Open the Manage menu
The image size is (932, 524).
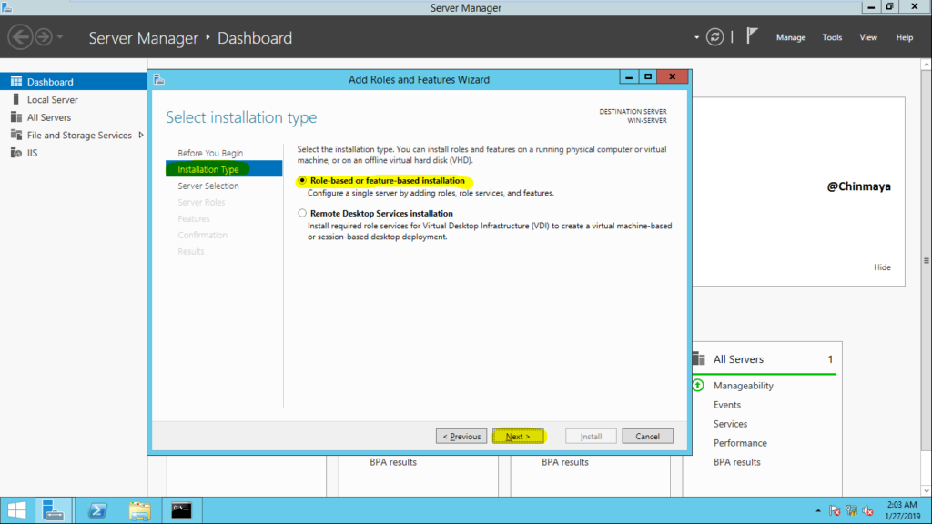click(791, 37)
